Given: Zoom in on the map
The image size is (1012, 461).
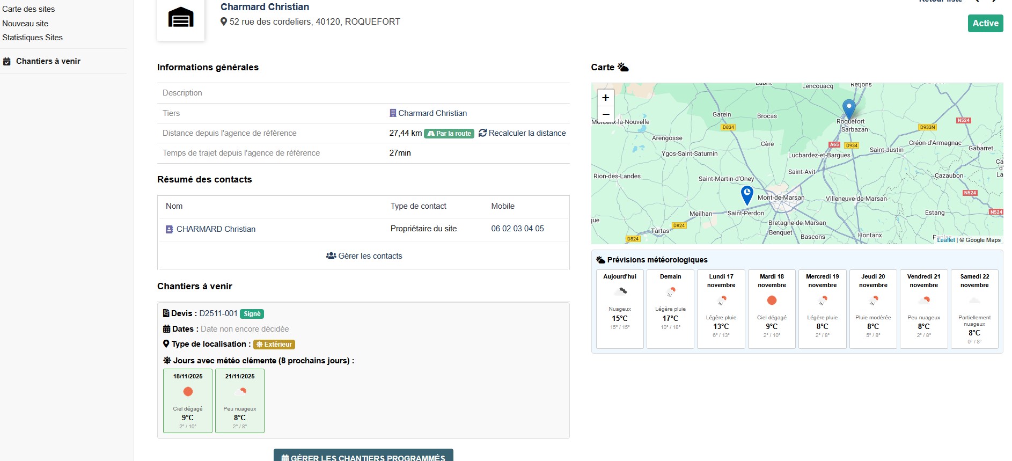Looking at the screenshot, I should point(605,98).
